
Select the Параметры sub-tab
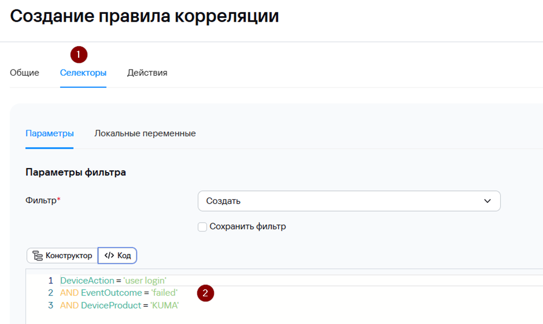click(x=50, y=134)
